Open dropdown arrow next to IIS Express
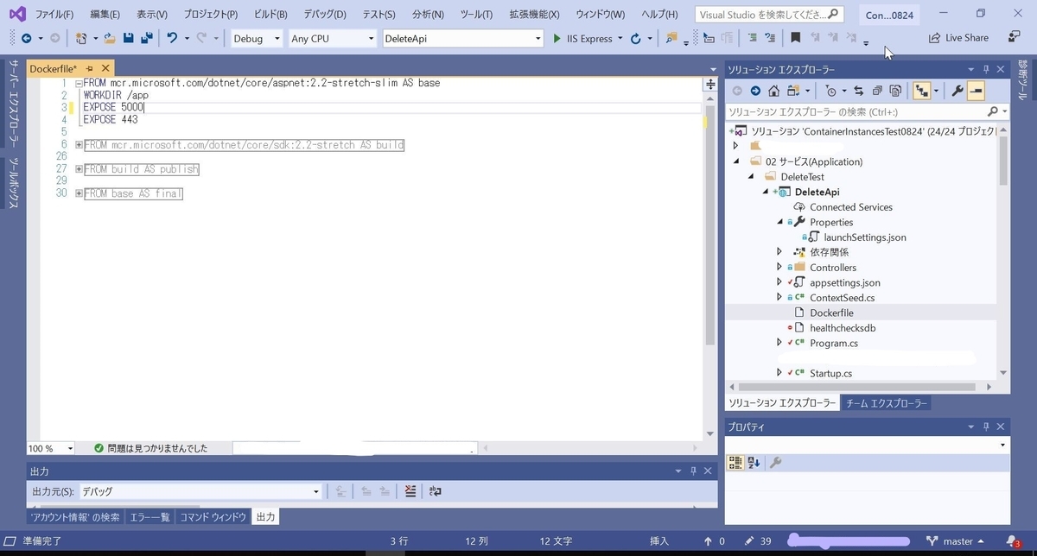Image resolution: width=1037 pixels, height=556 pixels. (x=620, y=39)
